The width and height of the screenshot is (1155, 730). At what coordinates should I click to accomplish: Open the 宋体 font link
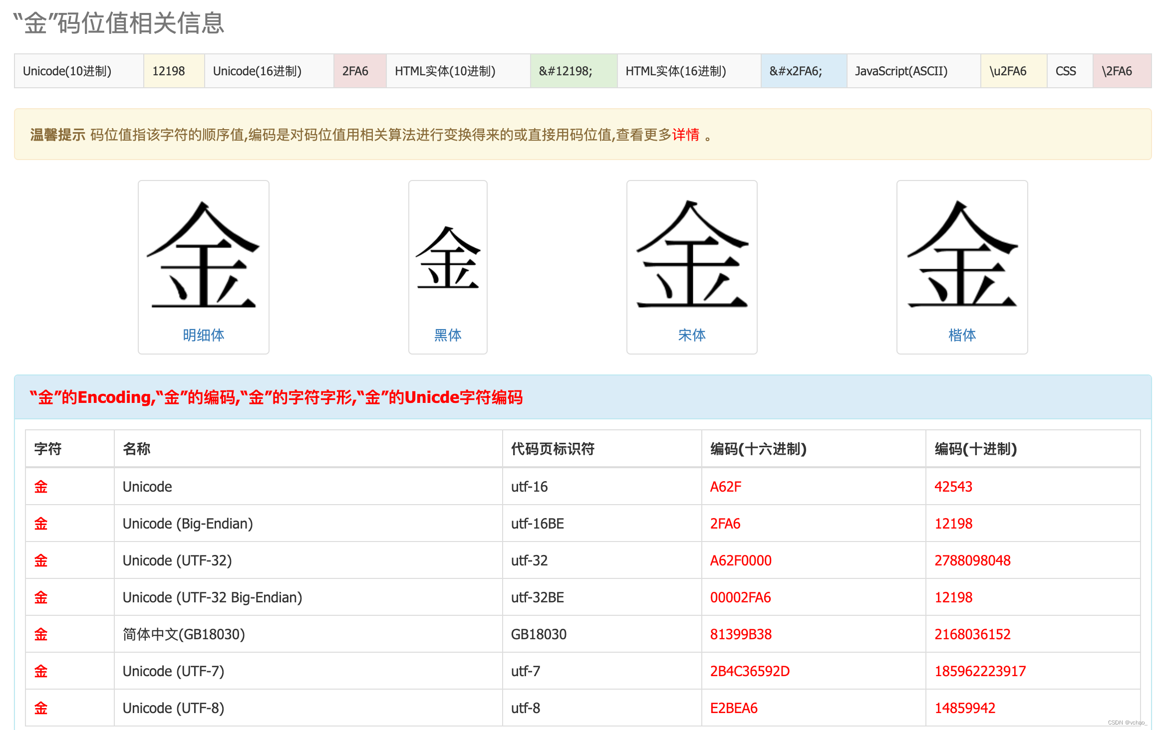692,335
